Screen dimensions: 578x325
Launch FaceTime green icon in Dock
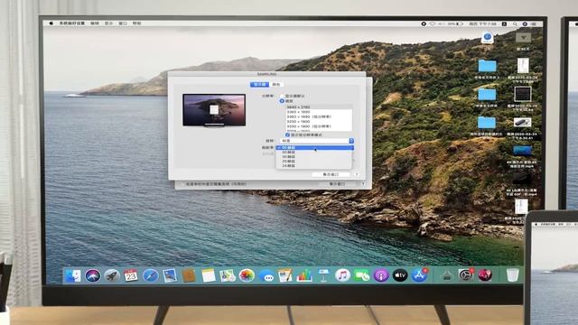361,275
